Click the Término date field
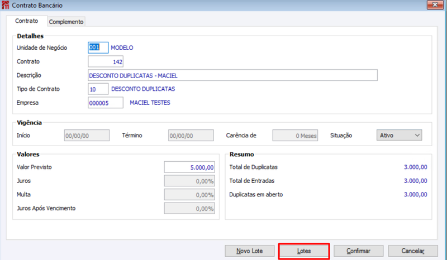 (191, 135)
